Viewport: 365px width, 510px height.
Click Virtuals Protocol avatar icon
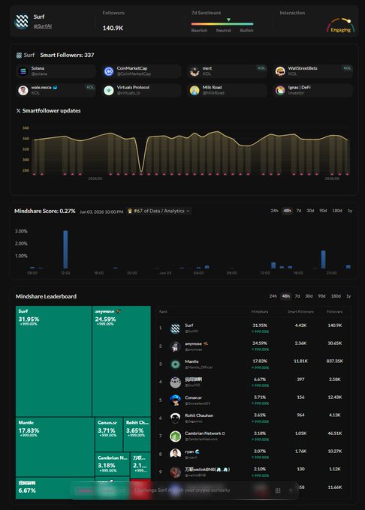(x=109, y=91)
